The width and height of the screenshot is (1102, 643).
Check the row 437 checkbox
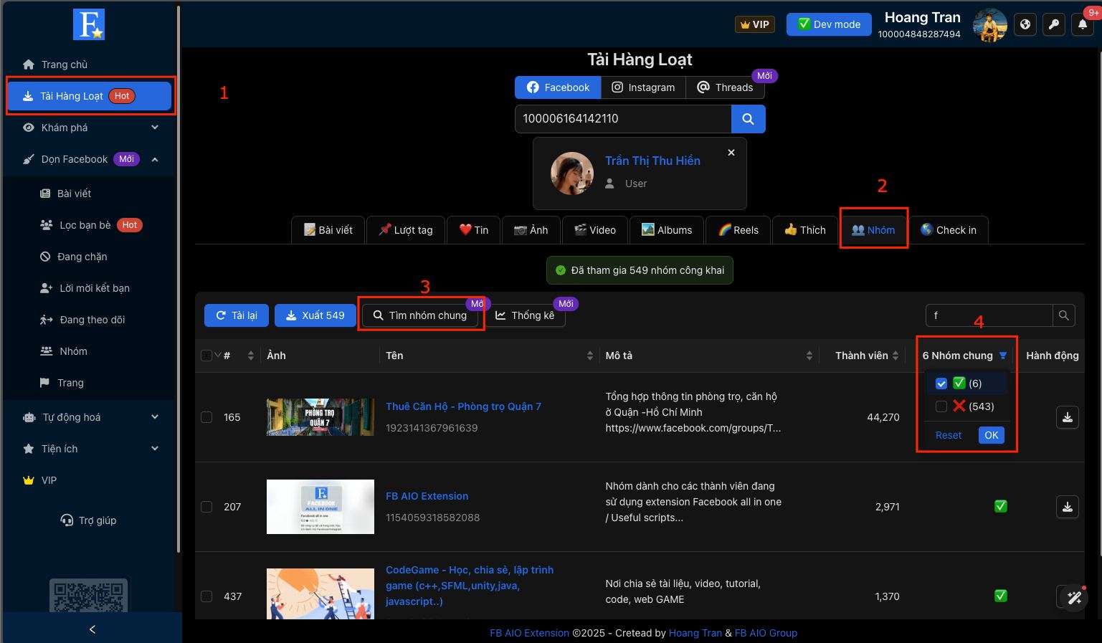[x=206, y=596]
